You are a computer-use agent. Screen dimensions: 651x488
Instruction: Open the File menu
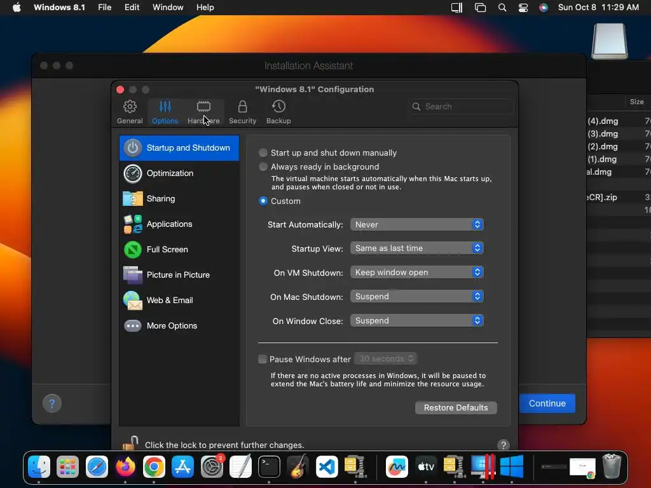(x=105, y=7)
